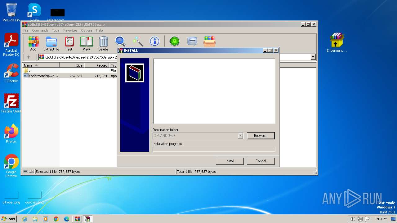Screen dimensions: 397x223
Task: Open the Options menu
Action: 87,30
